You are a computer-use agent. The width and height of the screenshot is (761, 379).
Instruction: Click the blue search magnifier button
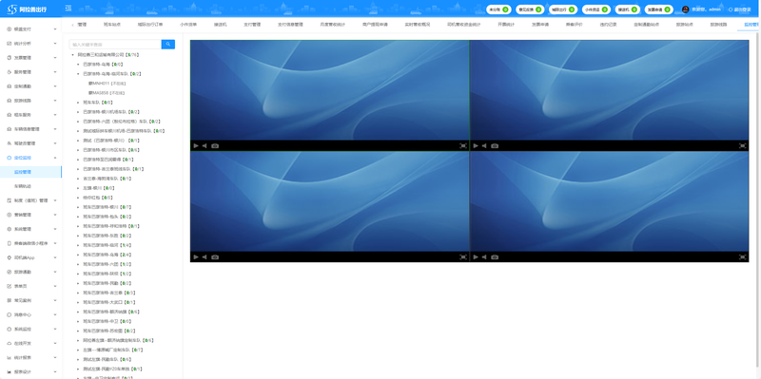(168, 44)
